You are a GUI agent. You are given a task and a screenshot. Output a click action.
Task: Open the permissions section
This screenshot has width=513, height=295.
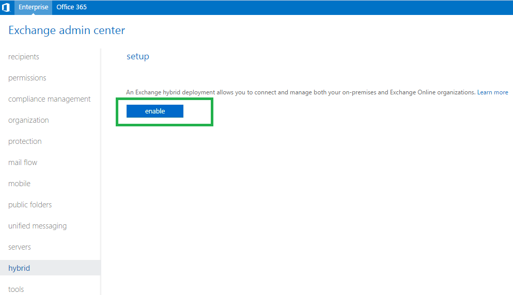pos(27,78)
